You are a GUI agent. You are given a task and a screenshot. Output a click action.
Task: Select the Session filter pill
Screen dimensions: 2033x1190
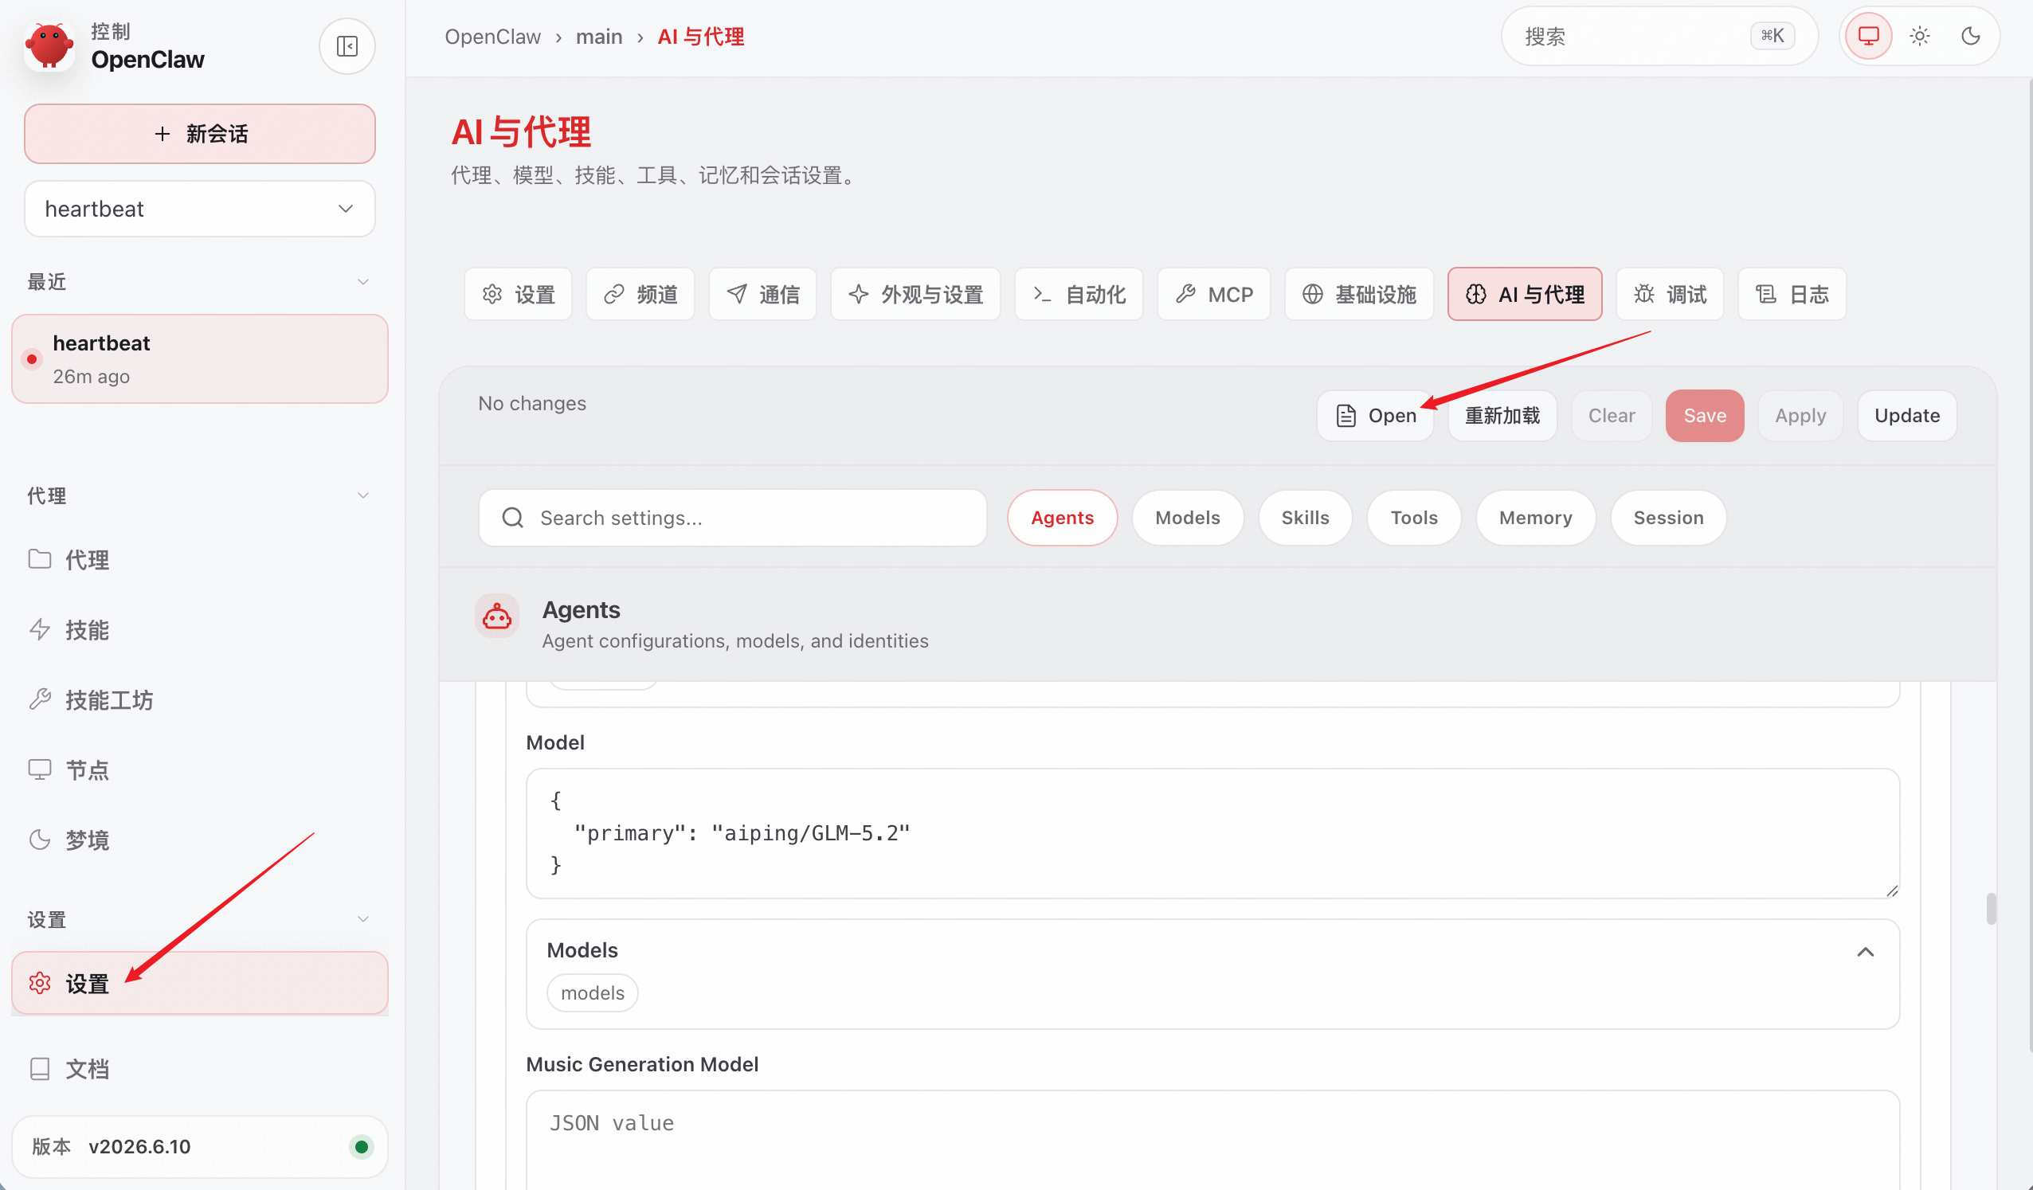[x=1668, y=517]
